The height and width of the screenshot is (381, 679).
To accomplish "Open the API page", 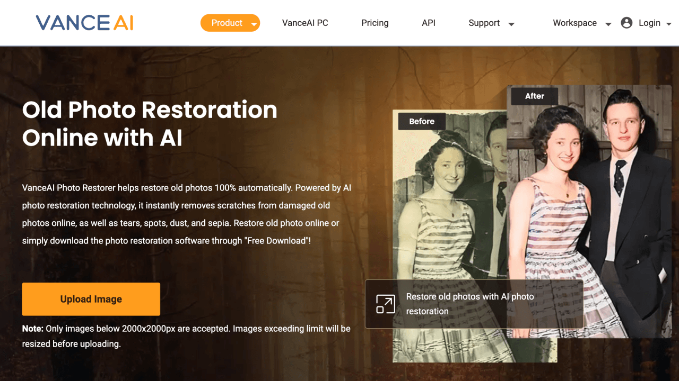I will [429, 23].
